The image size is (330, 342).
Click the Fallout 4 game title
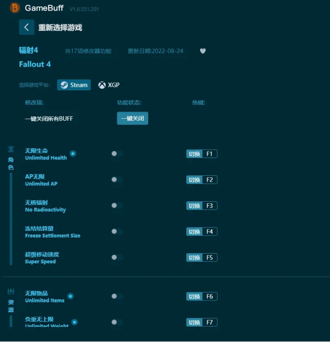coord(35,64)
